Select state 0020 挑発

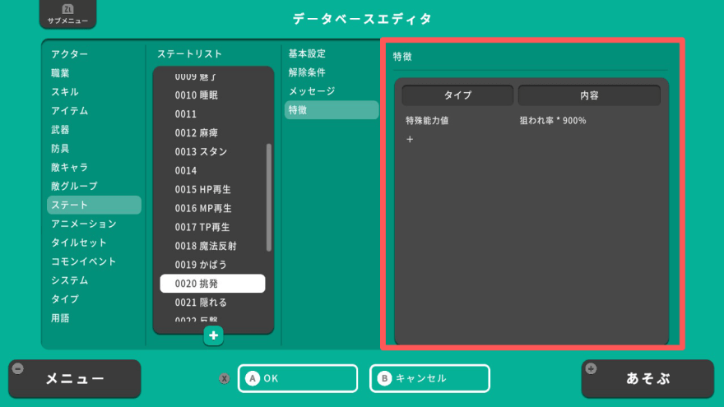coord(212,284)
